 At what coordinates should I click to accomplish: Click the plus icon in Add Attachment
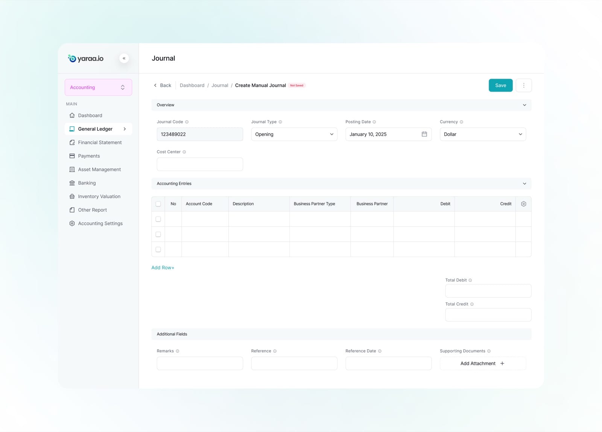(502, 364)
